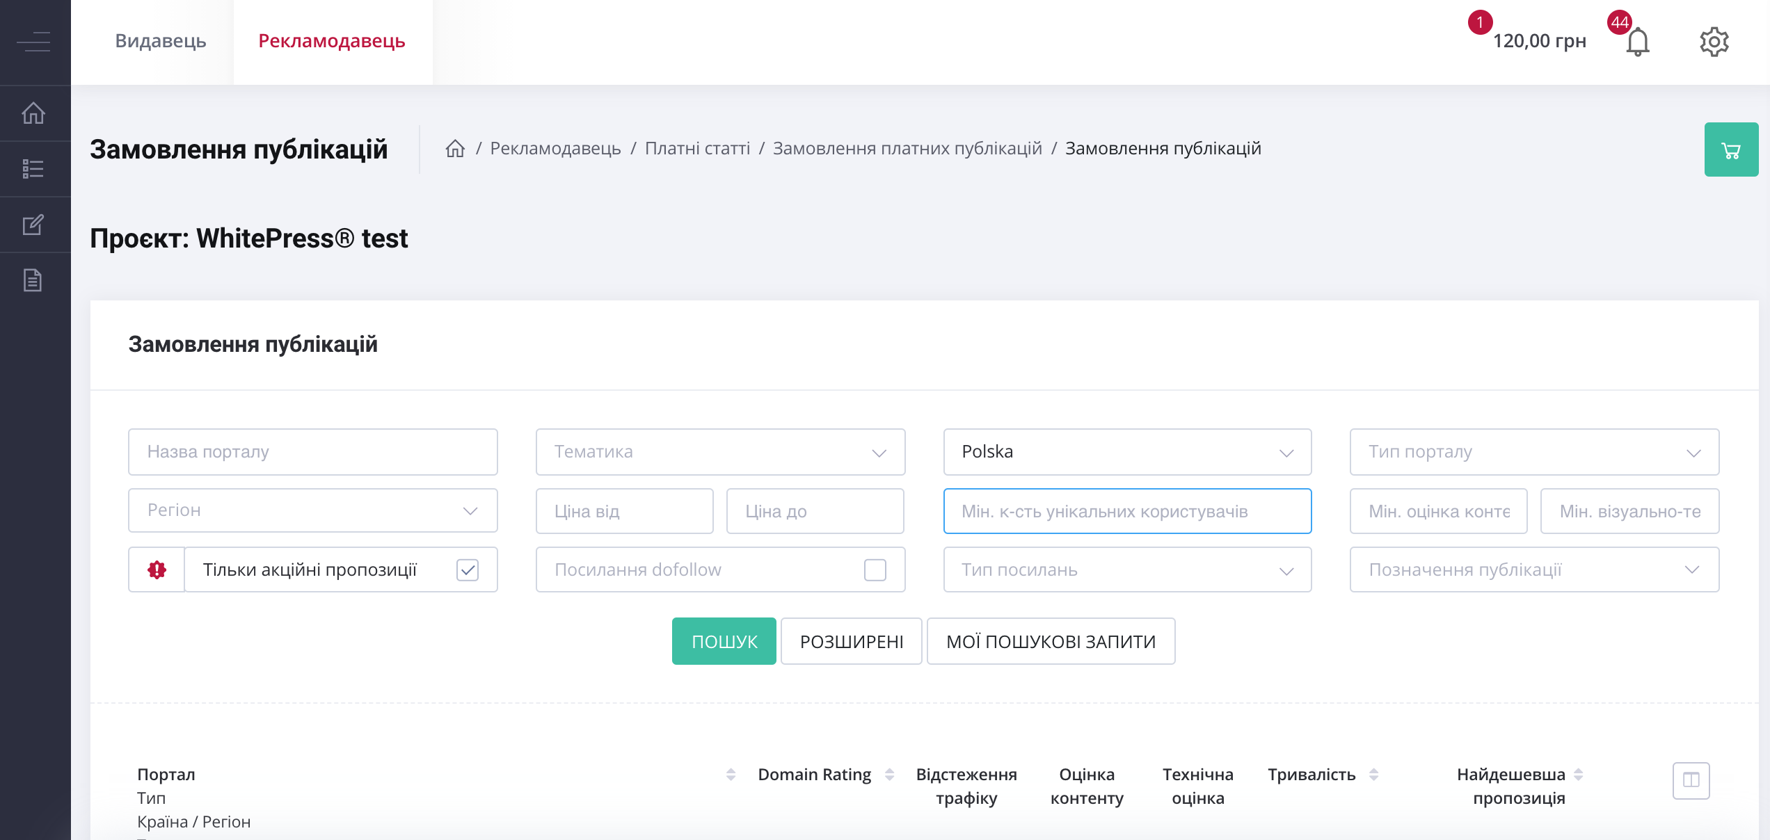The height and width of the screenshot is (840, 1770).
Task: Click the home/dashboard sidebar icon
Action: (x=33, y=112)
